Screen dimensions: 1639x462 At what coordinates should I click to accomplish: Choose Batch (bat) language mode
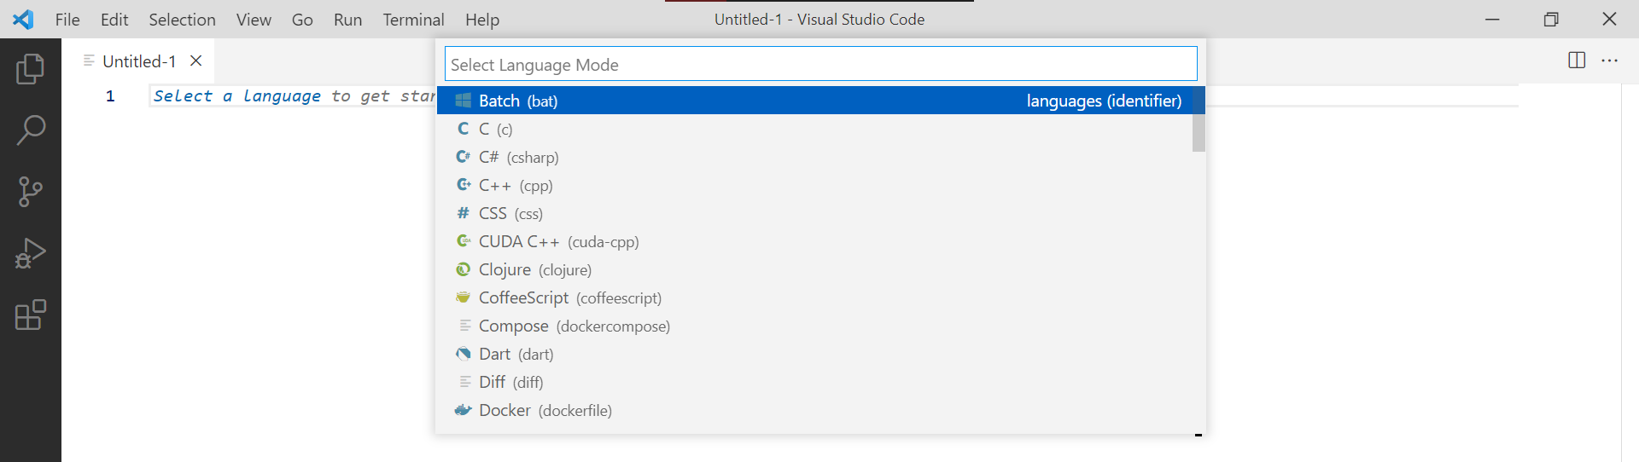tap(820, 101)
